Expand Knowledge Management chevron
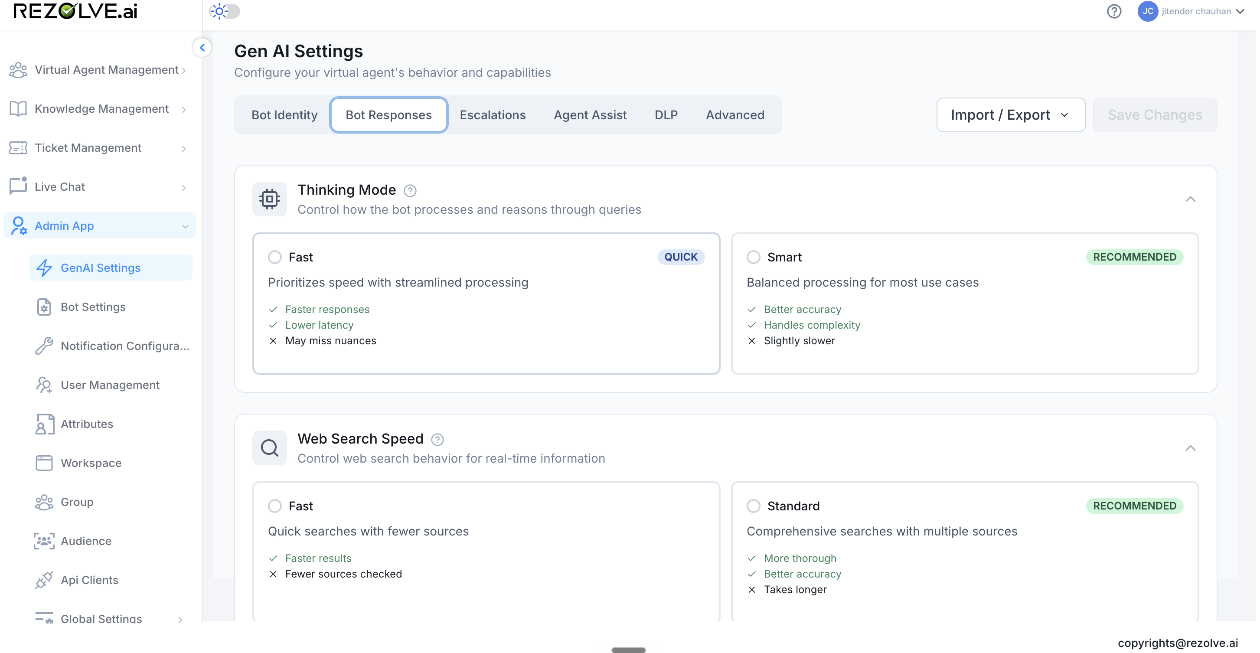The width and height of the screenshot is (1260, 653). click(184, 110)
